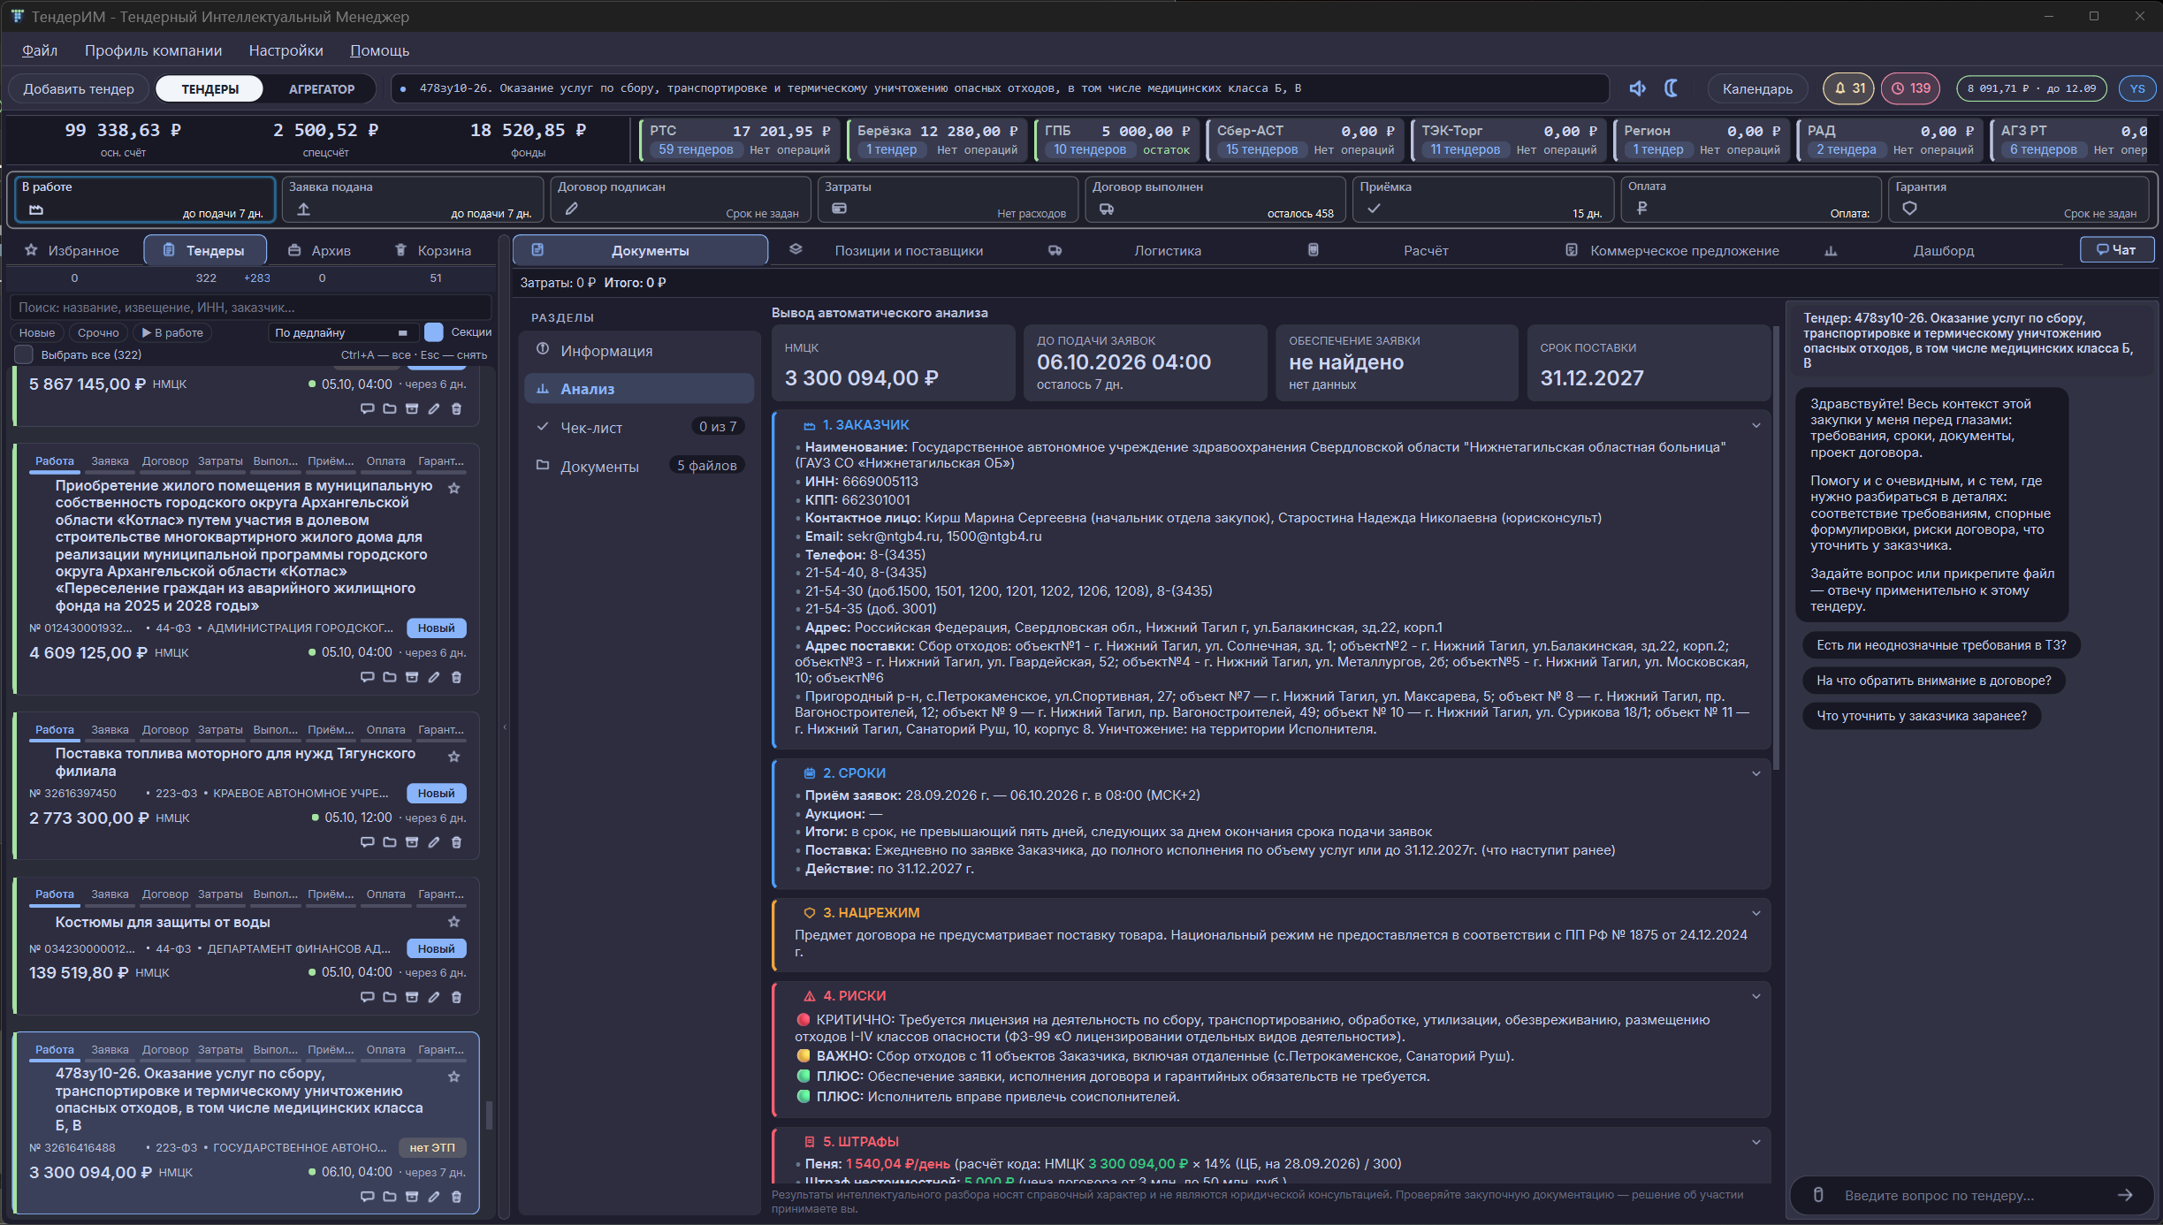The image size is (2163, 1225).
Task: Ask Есть ли неоднозначные требования в ТЗ?
Action: (x=1941, y=645)
